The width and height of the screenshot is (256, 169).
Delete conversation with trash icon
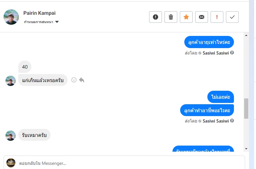coord(171,17)
